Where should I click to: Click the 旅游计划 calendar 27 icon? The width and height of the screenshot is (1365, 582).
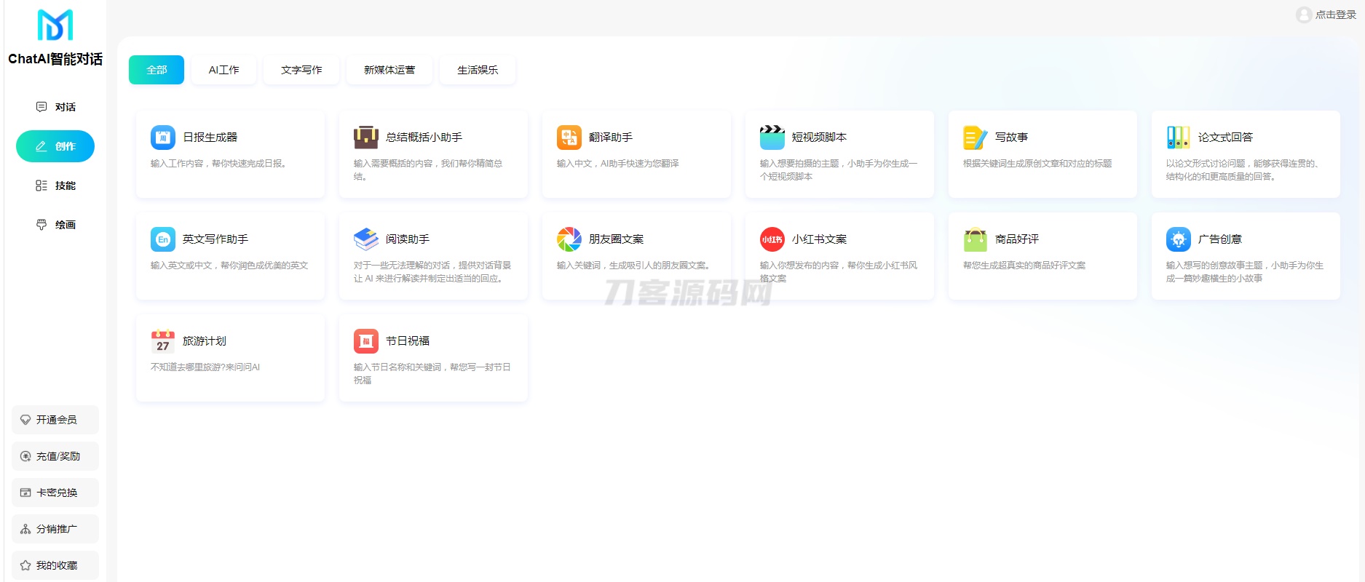pos(162,341)
